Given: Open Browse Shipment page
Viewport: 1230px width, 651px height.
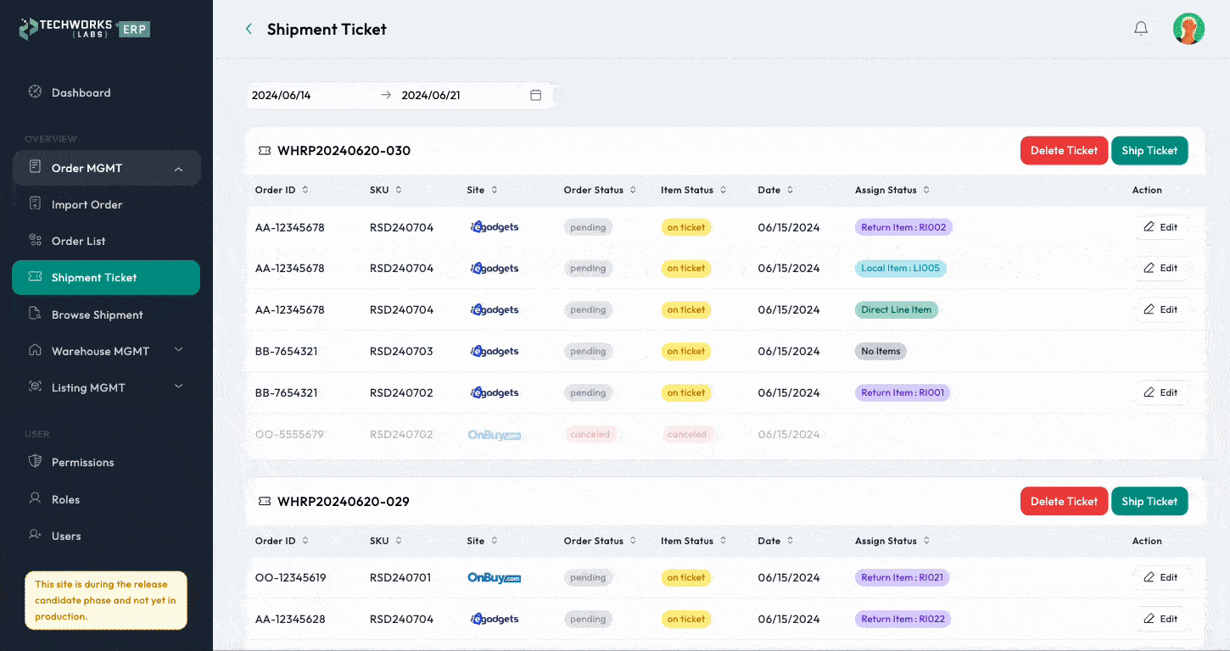Looking at the screenshot, I should 106,314.
